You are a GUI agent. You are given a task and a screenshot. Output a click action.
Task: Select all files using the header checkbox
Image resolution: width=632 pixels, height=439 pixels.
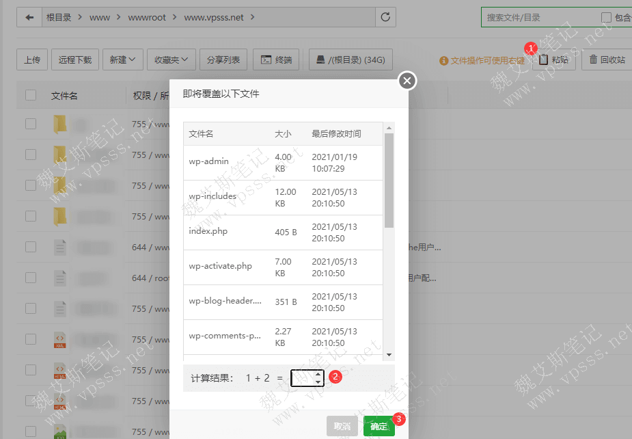[x=30, y=96]
